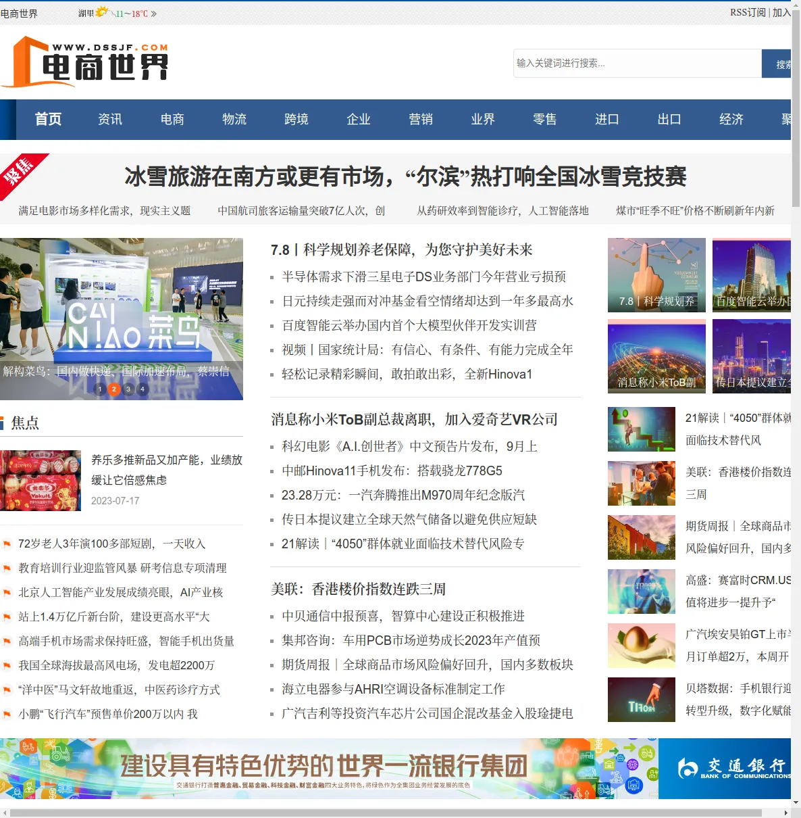Viewport: 801px width, 818px height.
Task: Open thumbnail captioned 传日本提议建立
Action: coord(752,356)
